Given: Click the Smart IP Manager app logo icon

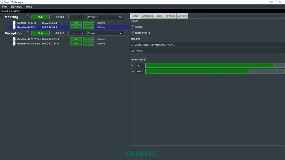Looking at the screenshot, I should [2, 2].
